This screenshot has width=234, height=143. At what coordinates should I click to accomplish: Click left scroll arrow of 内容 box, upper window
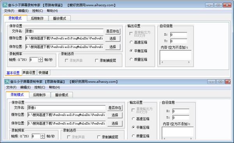pos(162,62)
